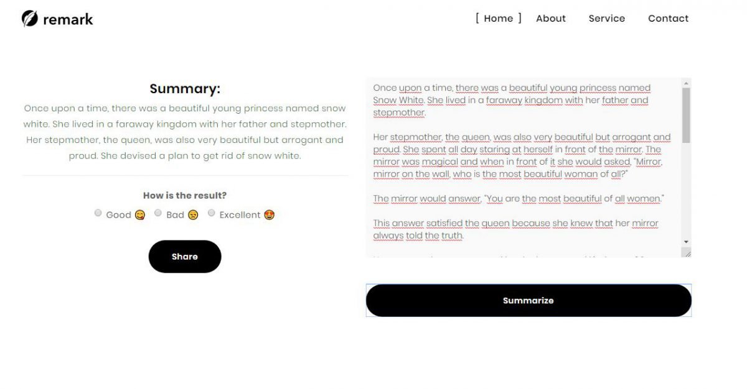Click the yummy face emoji beside Good

(x=139, y=215)
